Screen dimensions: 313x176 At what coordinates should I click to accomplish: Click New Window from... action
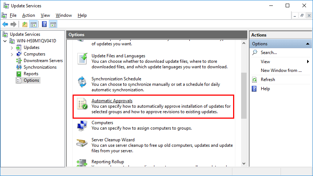(x=281, y=70)
